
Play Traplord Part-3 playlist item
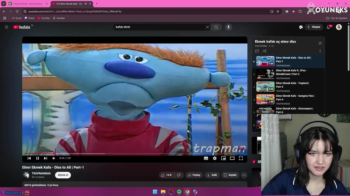coord(288,87)
